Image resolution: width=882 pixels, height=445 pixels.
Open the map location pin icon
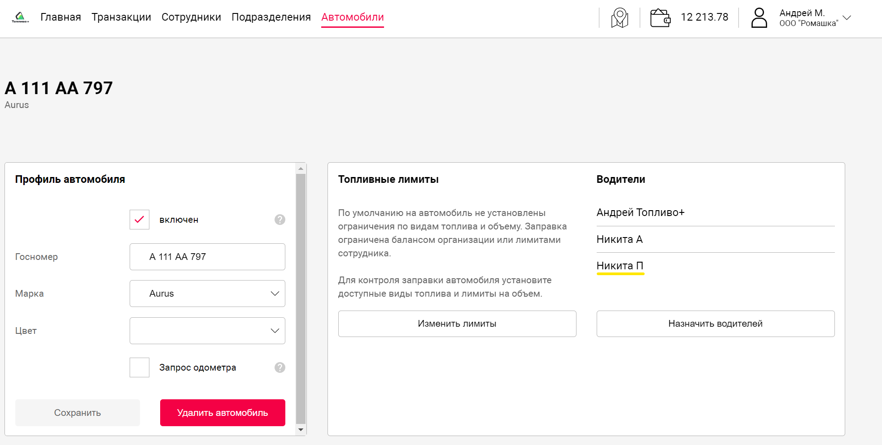point(620,18)
